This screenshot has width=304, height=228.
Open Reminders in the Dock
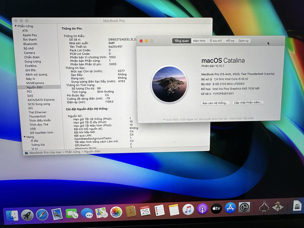[160, 210]
